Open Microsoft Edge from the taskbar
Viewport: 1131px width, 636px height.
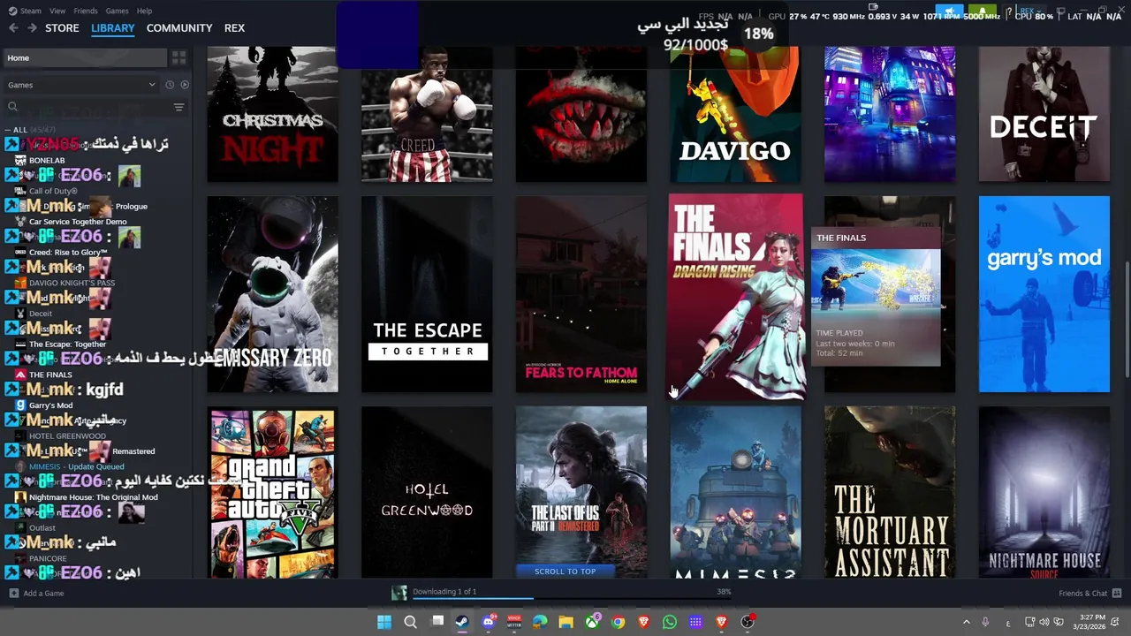click(x=540, y=622)
